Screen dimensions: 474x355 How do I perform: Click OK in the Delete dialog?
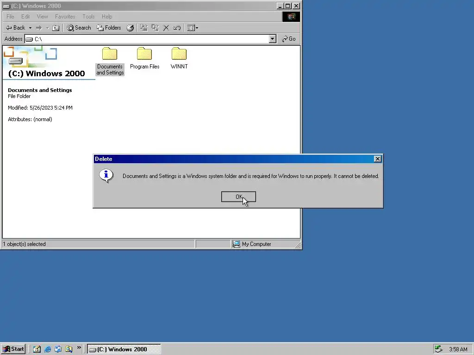point(238,197)
